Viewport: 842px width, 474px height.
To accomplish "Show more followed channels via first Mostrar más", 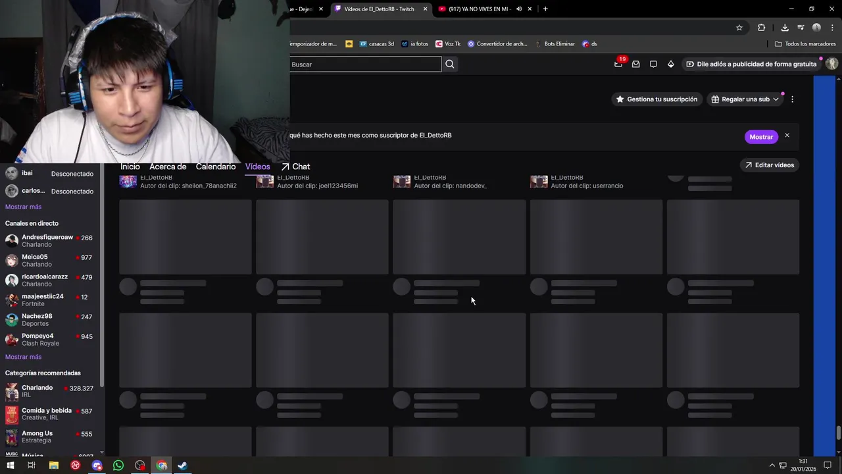I will click(23, 207).
